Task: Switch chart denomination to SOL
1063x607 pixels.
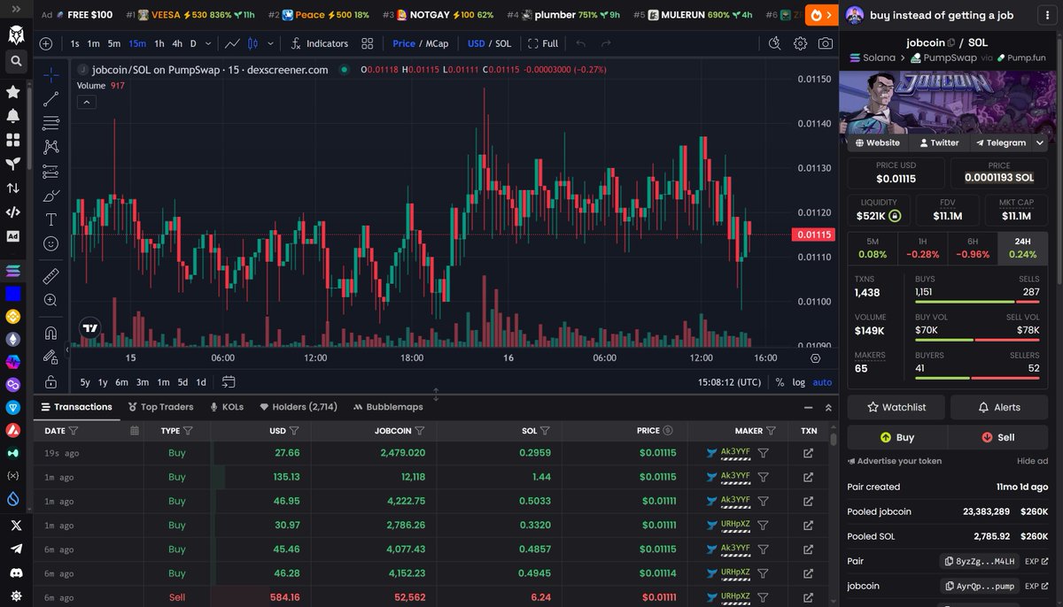Action: [503, 43]
